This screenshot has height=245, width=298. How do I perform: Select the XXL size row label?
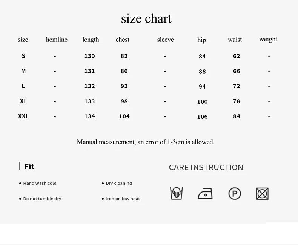pyautogui.click(x=23, y=116)
